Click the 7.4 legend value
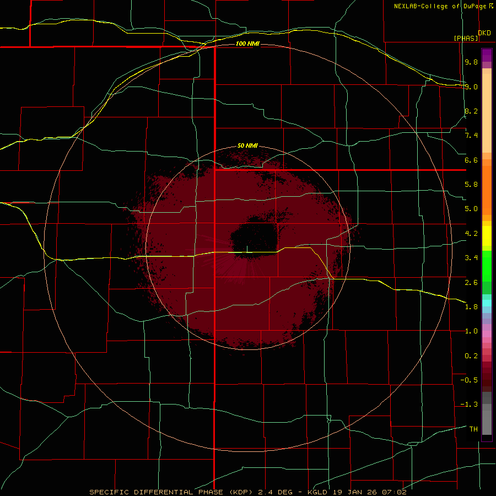The height and width of the screenshot is (496, 496). (471, 136)
